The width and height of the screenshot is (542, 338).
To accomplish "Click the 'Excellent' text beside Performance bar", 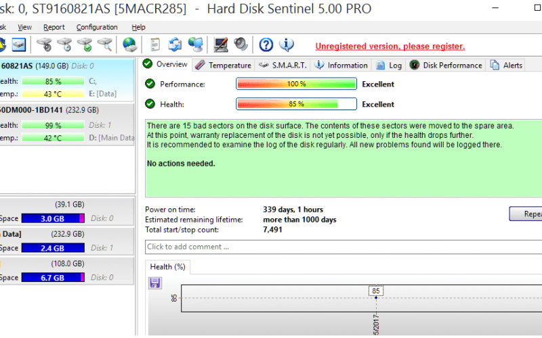I will (x=378, y=84).
